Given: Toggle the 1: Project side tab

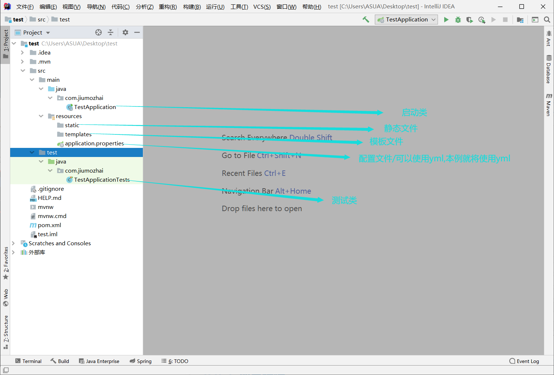Looking at the screenshot, I should (5, 44).
